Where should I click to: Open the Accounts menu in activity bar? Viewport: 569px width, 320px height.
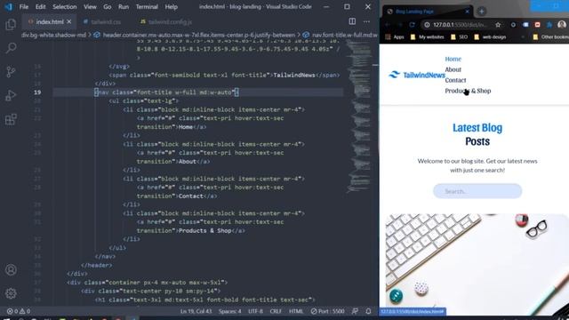pyautogui.click(x=11, y=270)
